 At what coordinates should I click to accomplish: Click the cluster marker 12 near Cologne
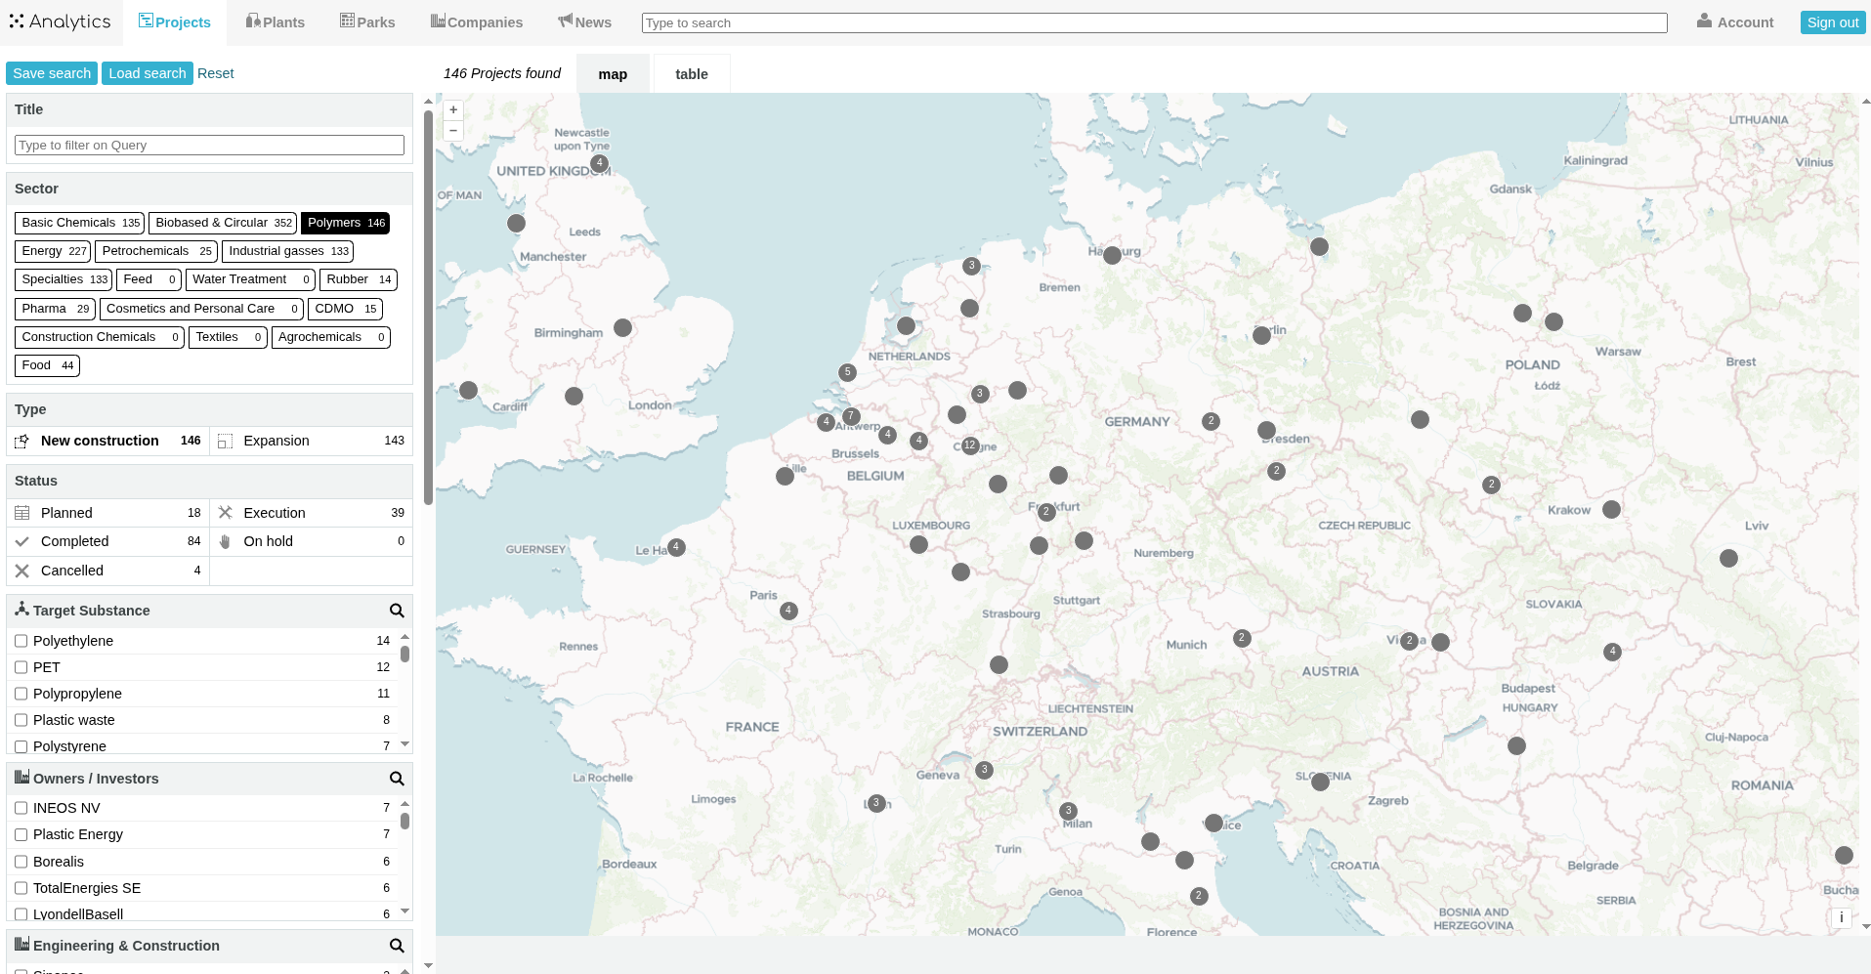969,445
